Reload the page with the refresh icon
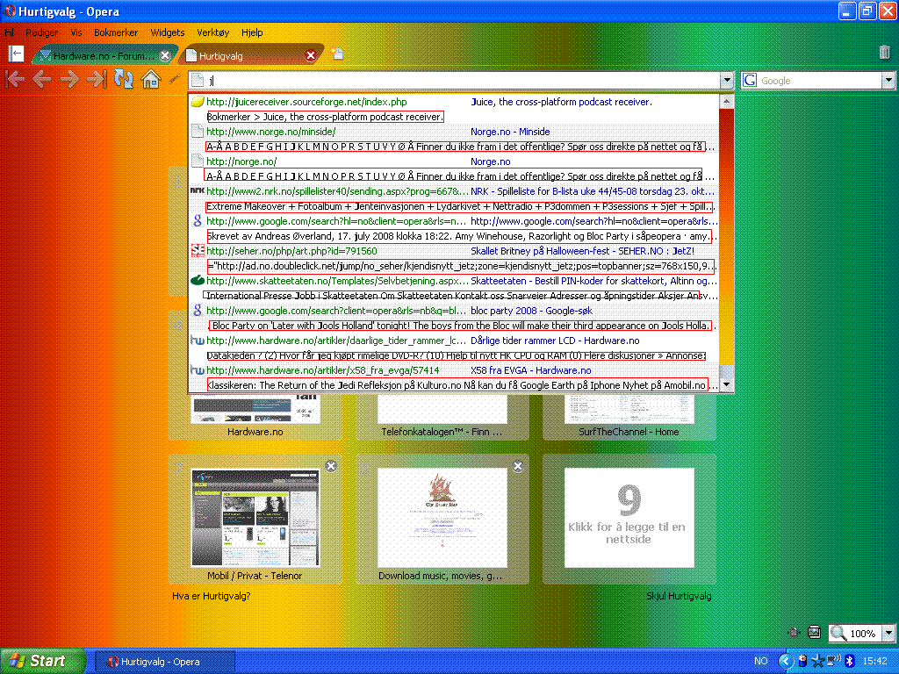Viewport: 899px width, 674px height. pyautogui.click(x=123, y=79)
